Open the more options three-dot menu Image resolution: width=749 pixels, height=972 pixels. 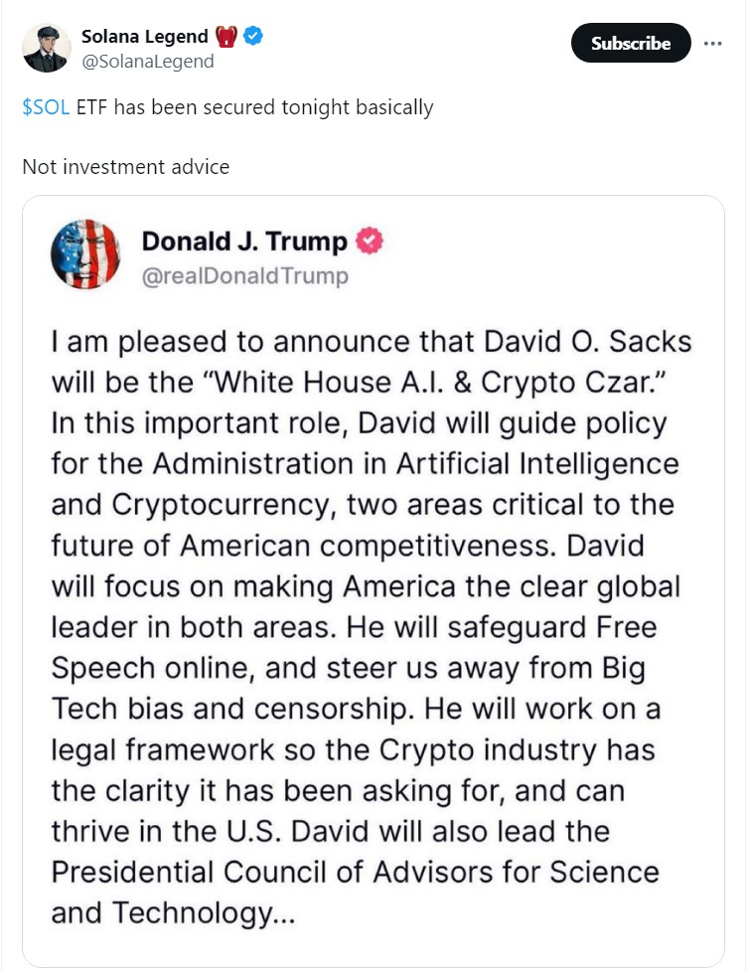coord(712,44)
